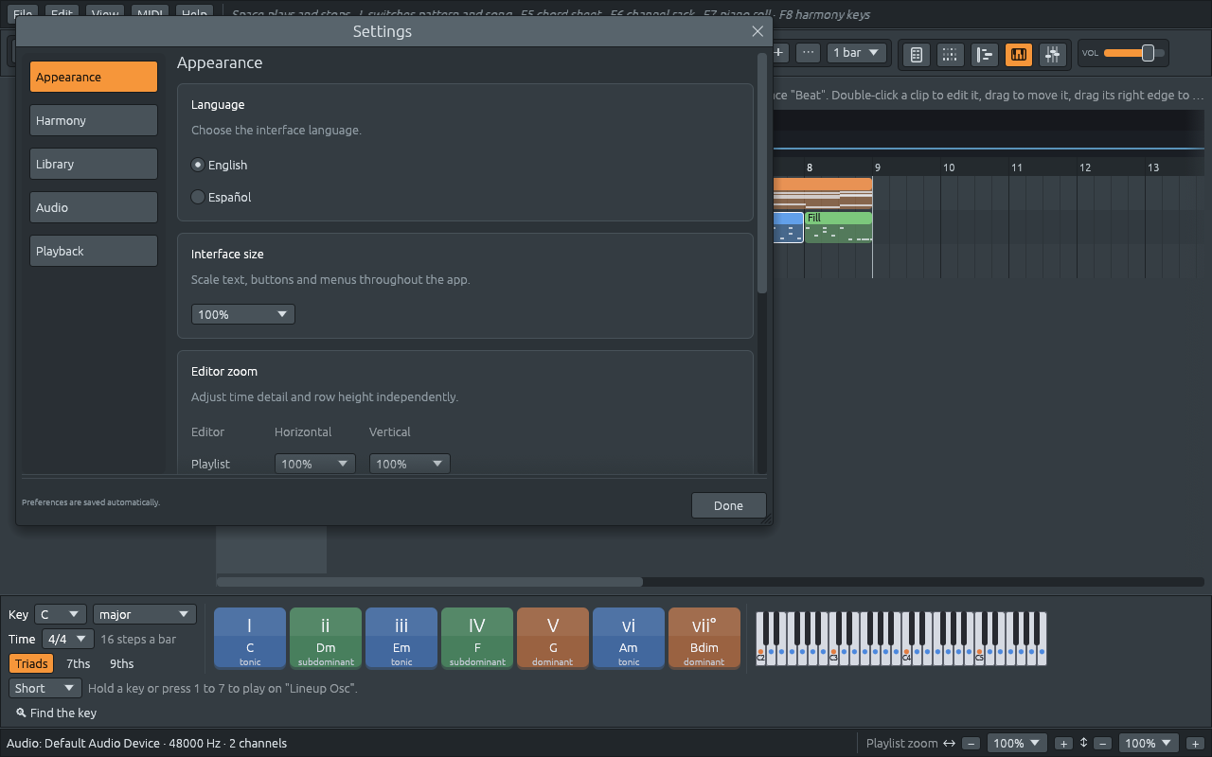Switch chord type to 9ths
Screen dimensions: 1212x757
pos(122,663)
